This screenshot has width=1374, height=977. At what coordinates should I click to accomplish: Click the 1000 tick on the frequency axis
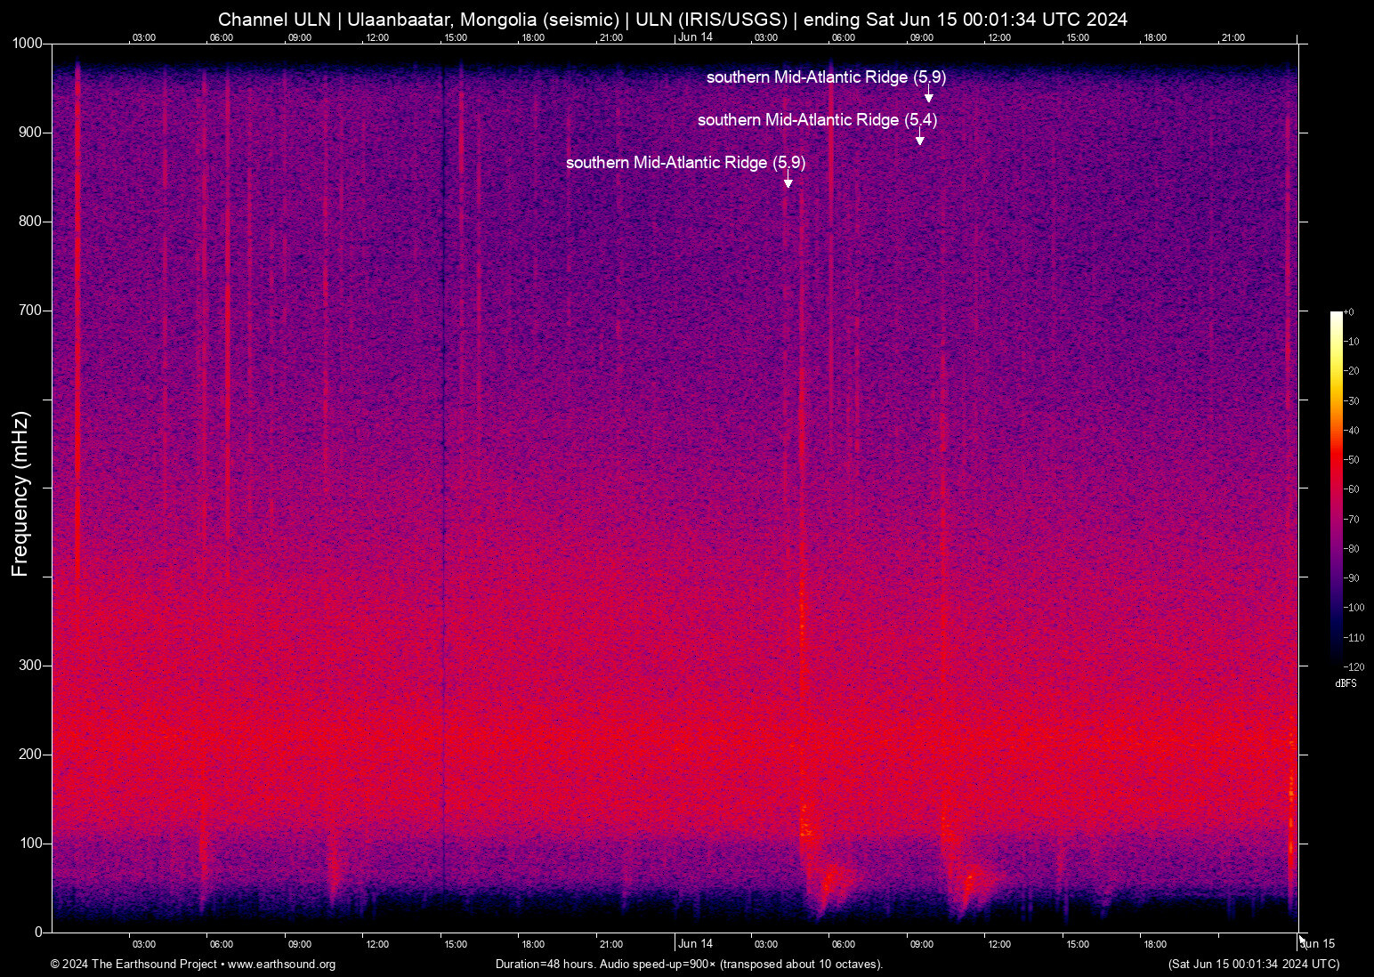click(x=27, y=44)
